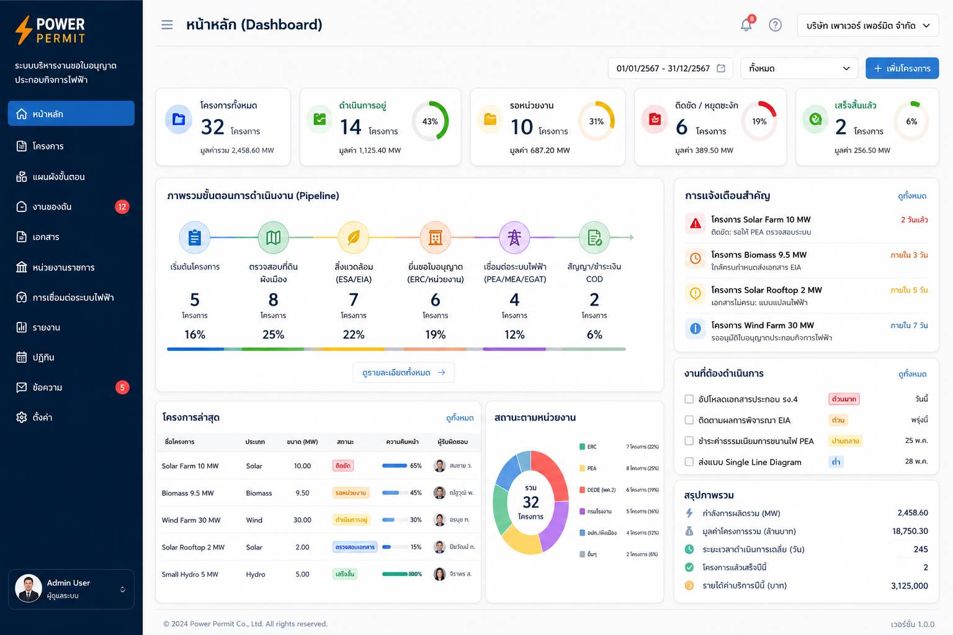
Task: Click the ERC color swatch in legend
Action: pos(582,446)
